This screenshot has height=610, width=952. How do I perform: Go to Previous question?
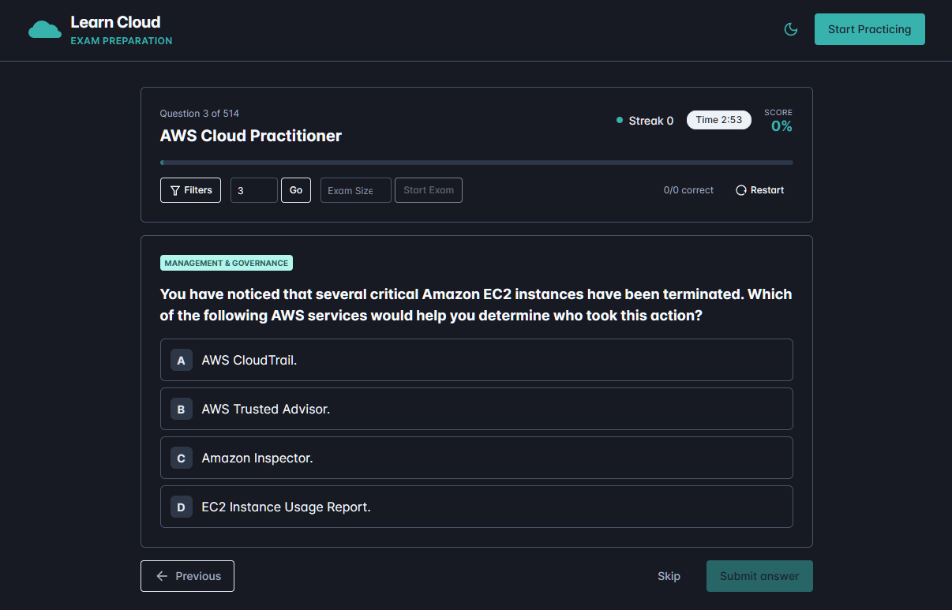(x=187, y=576)
